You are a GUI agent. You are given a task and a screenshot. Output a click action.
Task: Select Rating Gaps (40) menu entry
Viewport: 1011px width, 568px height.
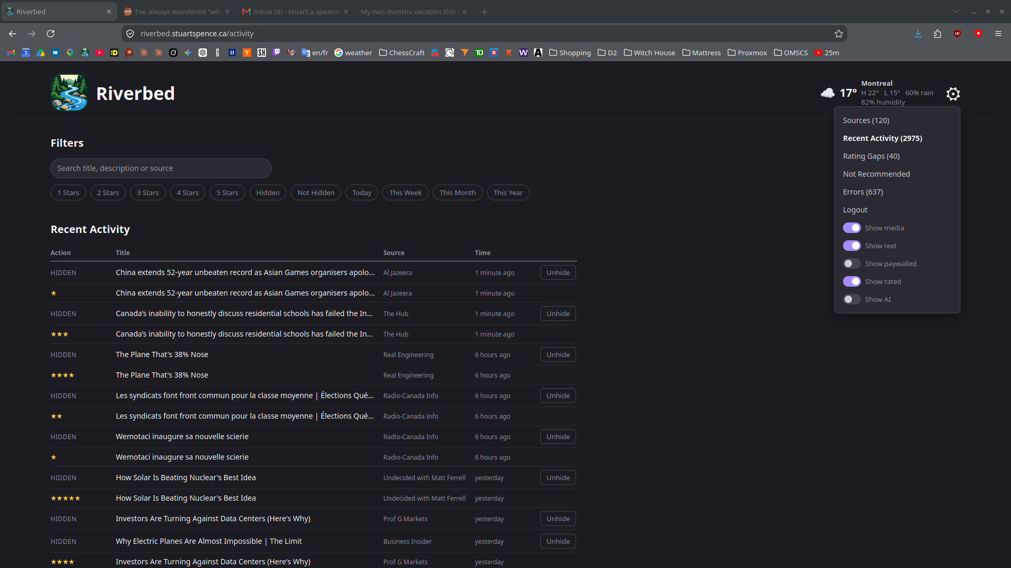tap(871, 156)
